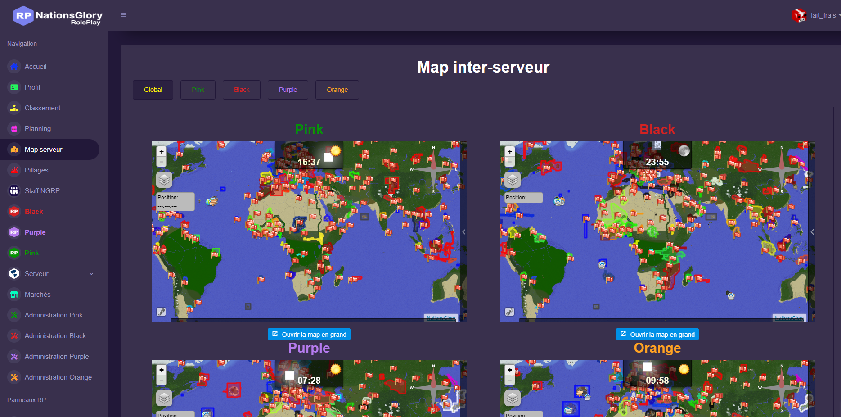Open Pink map in large view
Image resolution: width=841 pixels, height=417 pixels.
pos(309,334)
